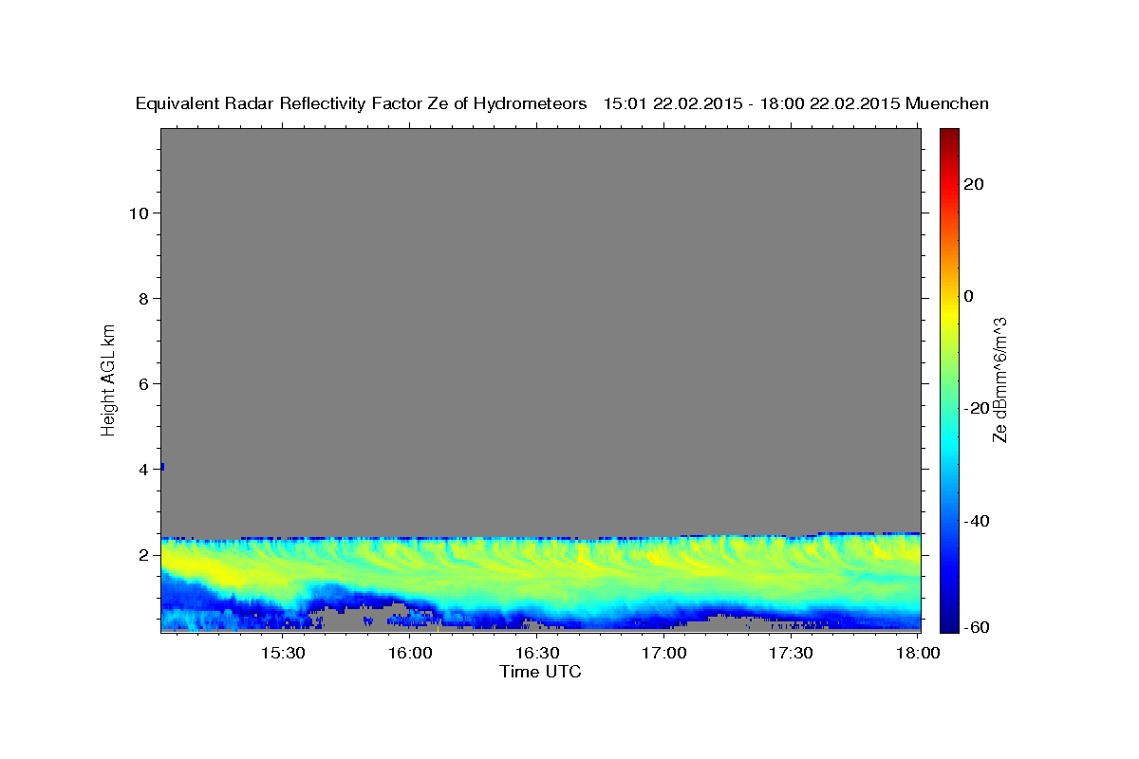Click the colorbar tick label '0'
This screenshot has width=1139, height=759.
969,296
